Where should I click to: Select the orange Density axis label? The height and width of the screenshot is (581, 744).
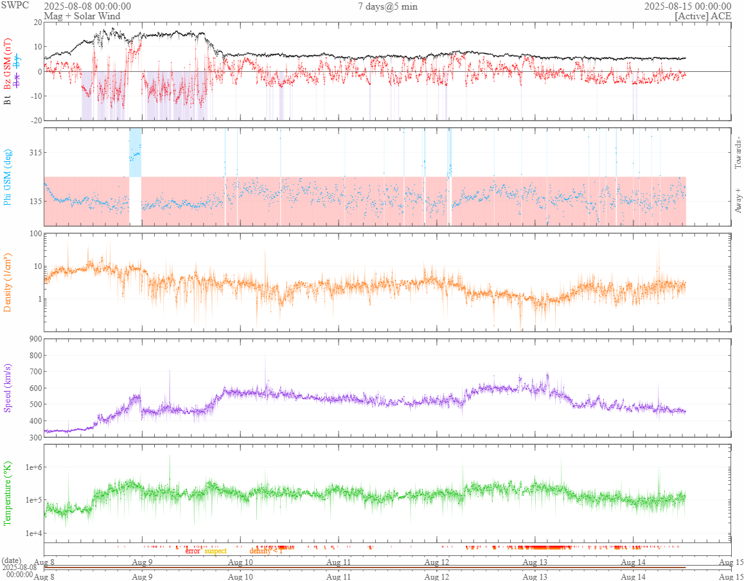pos(8,282)
